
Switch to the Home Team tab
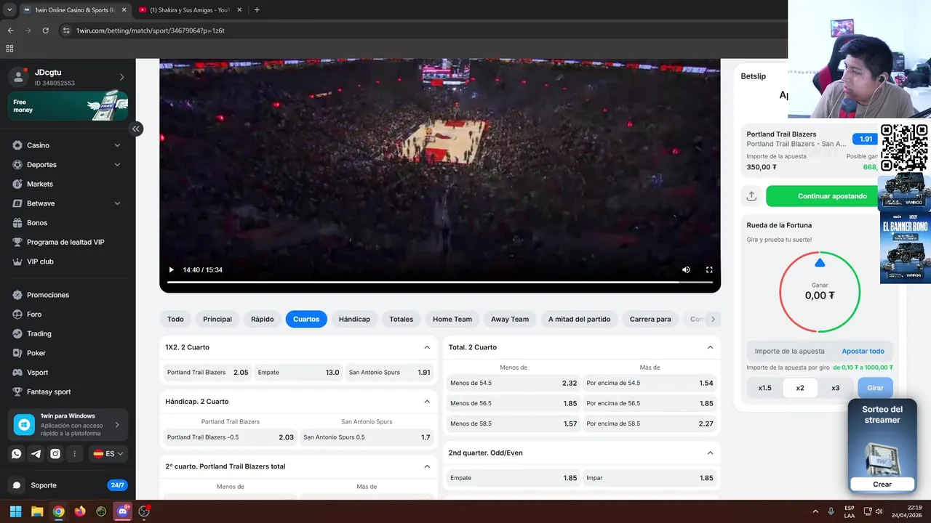pos(452,319)
